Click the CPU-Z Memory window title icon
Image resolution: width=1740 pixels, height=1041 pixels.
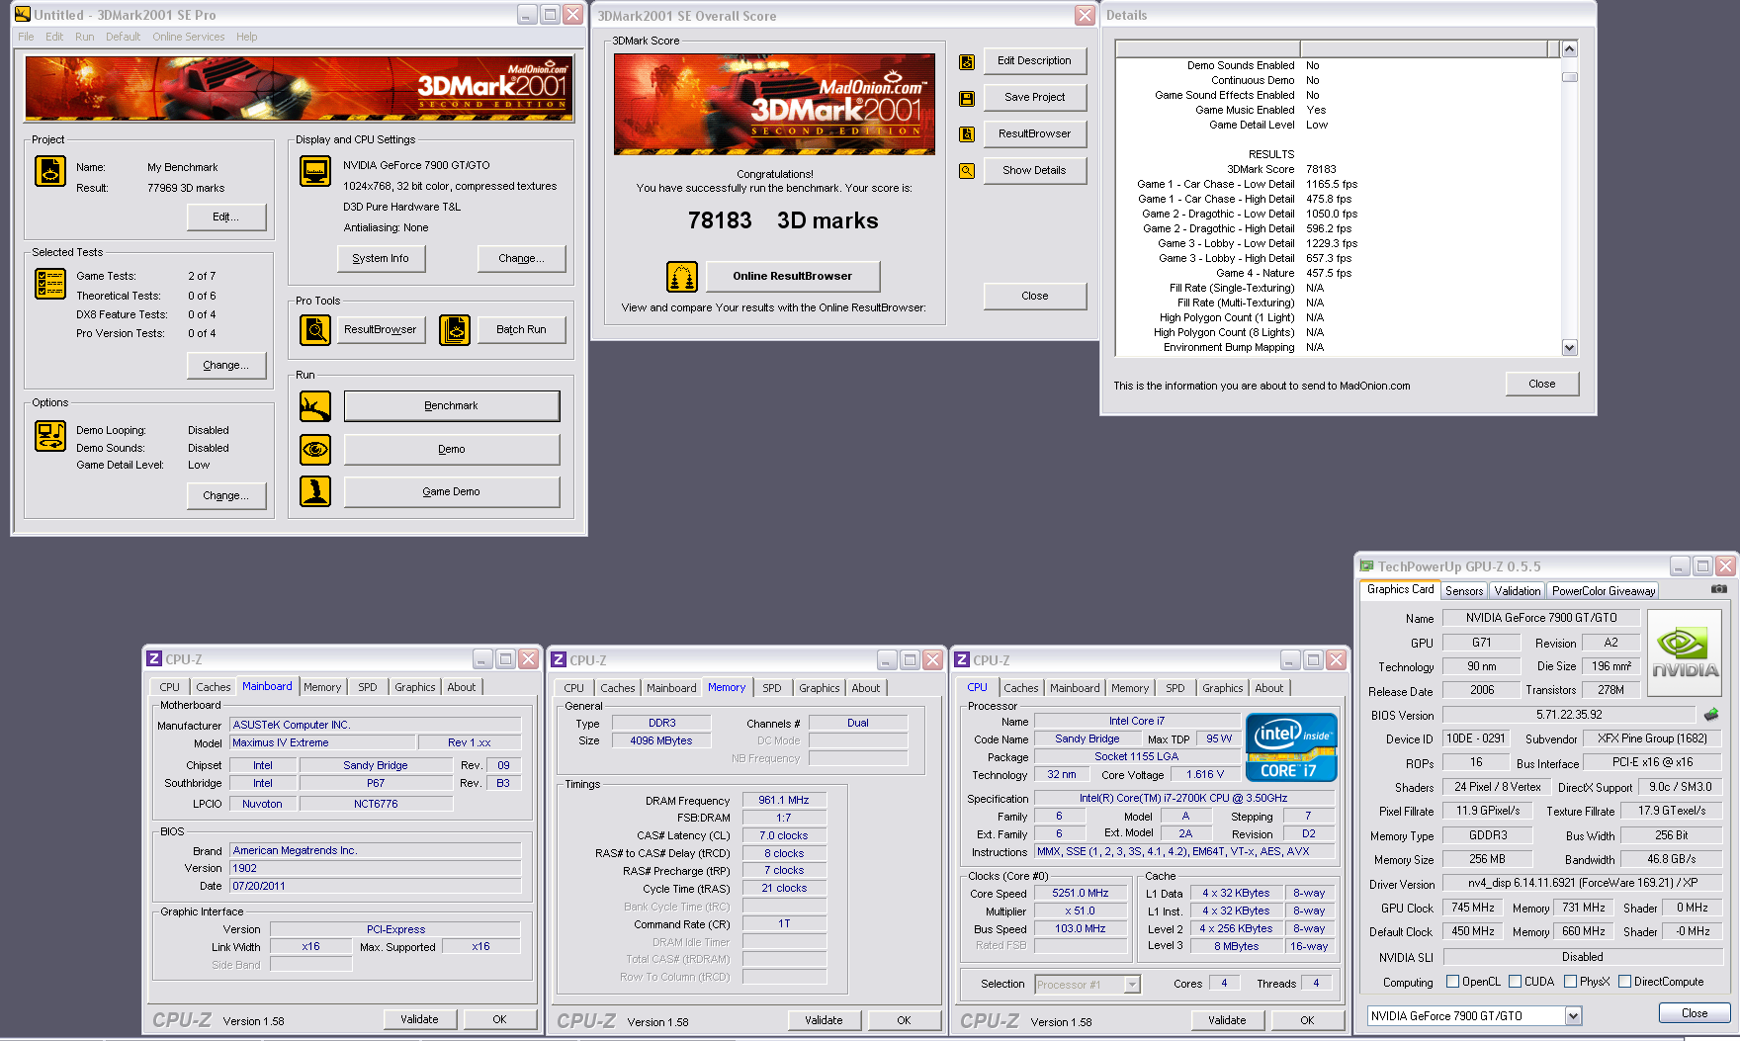(x=559, y=659)
